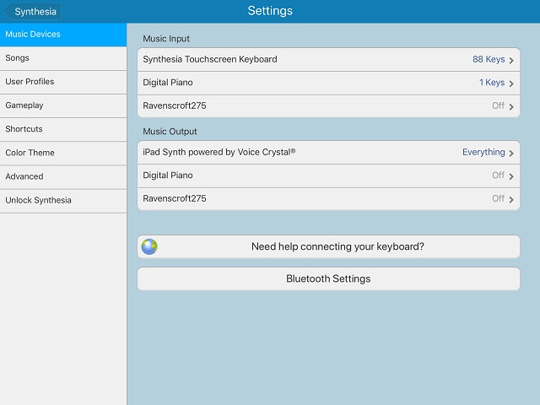Click the 88 Keys value
The image size is (540, 405).
(489, 60)
